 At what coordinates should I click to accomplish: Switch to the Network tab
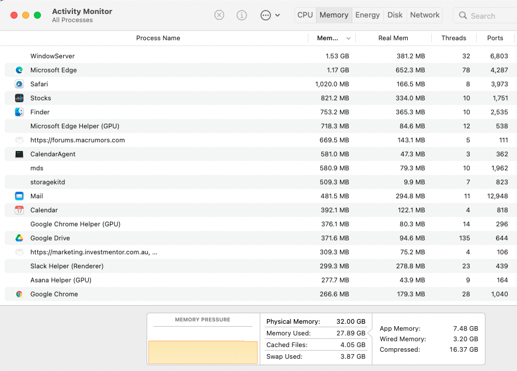(425, 15)
